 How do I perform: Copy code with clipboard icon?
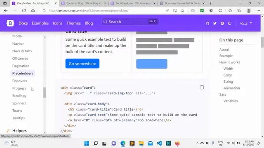point(202,87)
